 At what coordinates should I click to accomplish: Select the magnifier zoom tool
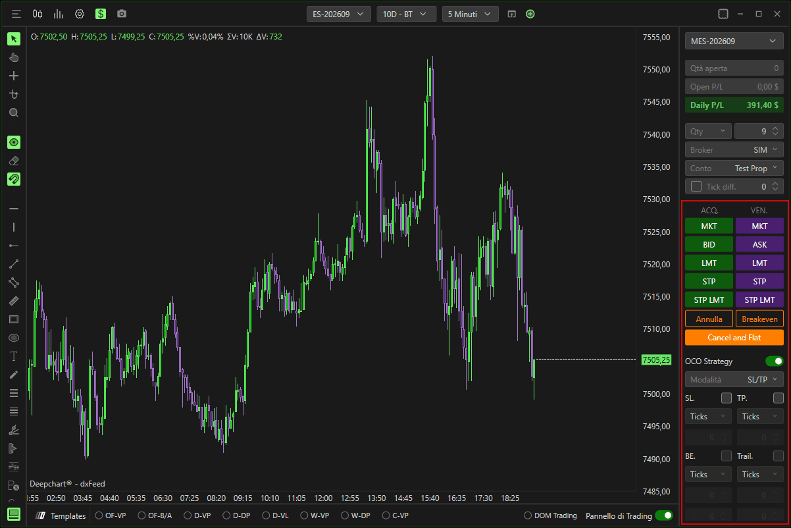[14, 113]
